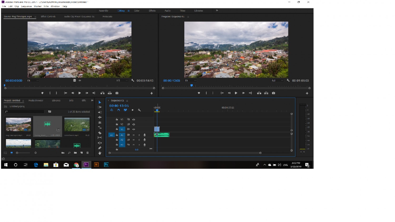Solo audio track A2
This screenshot has width=395, height=222.
coord(139,140)
